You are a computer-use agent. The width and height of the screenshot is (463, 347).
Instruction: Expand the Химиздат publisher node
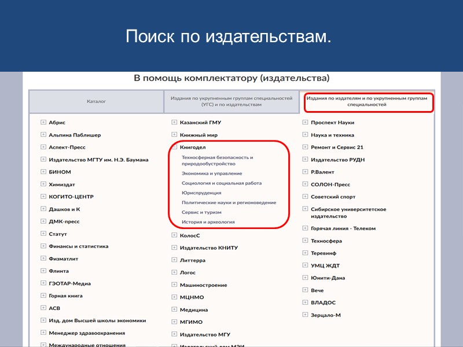pos(43,184)
